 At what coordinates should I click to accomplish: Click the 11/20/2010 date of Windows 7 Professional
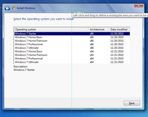pyautogui.click(x=117, y=44)
